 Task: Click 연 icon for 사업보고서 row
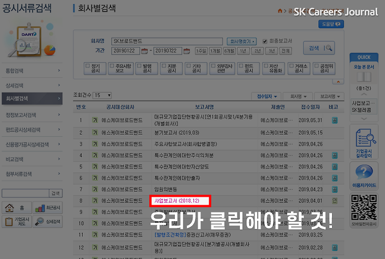pyautogui.click(x=334, y=201)
